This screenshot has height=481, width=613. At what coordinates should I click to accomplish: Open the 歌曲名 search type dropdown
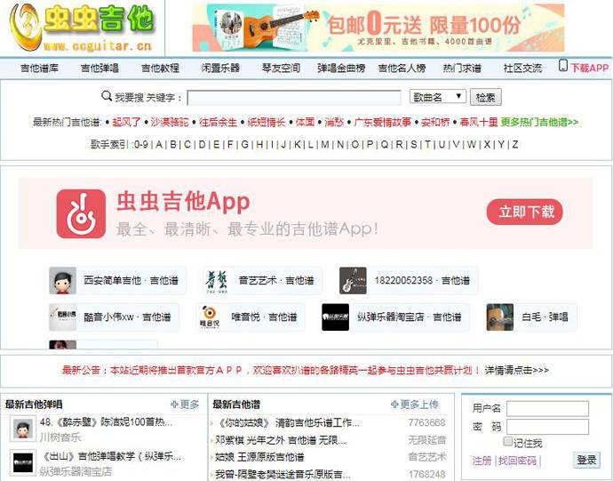[437, 97]
